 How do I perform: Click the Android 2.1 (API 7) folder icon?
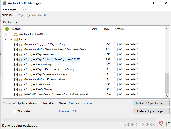pos(16,34)
